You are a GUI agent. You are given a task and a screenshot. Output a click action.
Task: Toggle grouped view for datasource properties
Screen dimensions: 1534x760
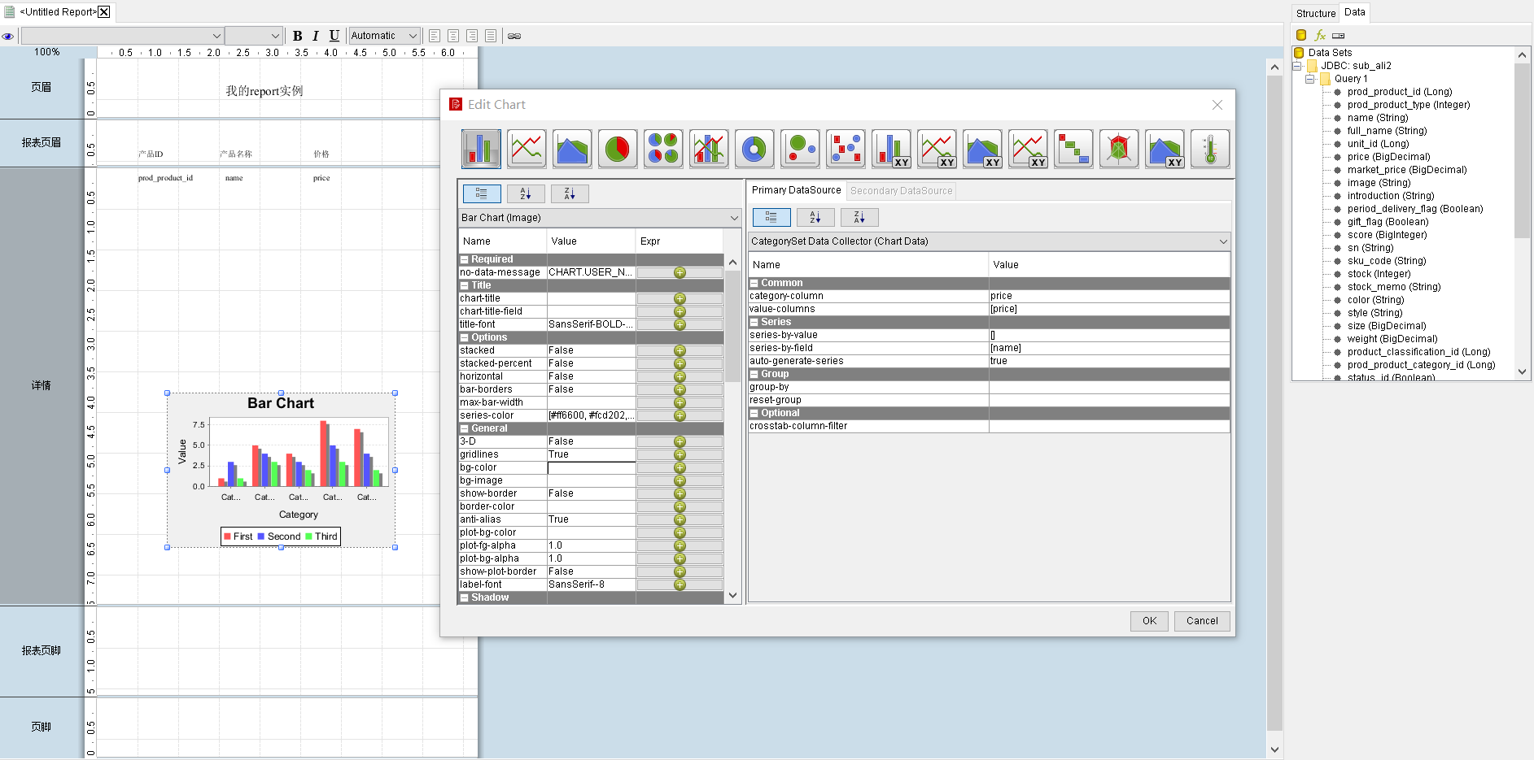tap(771, 217)
